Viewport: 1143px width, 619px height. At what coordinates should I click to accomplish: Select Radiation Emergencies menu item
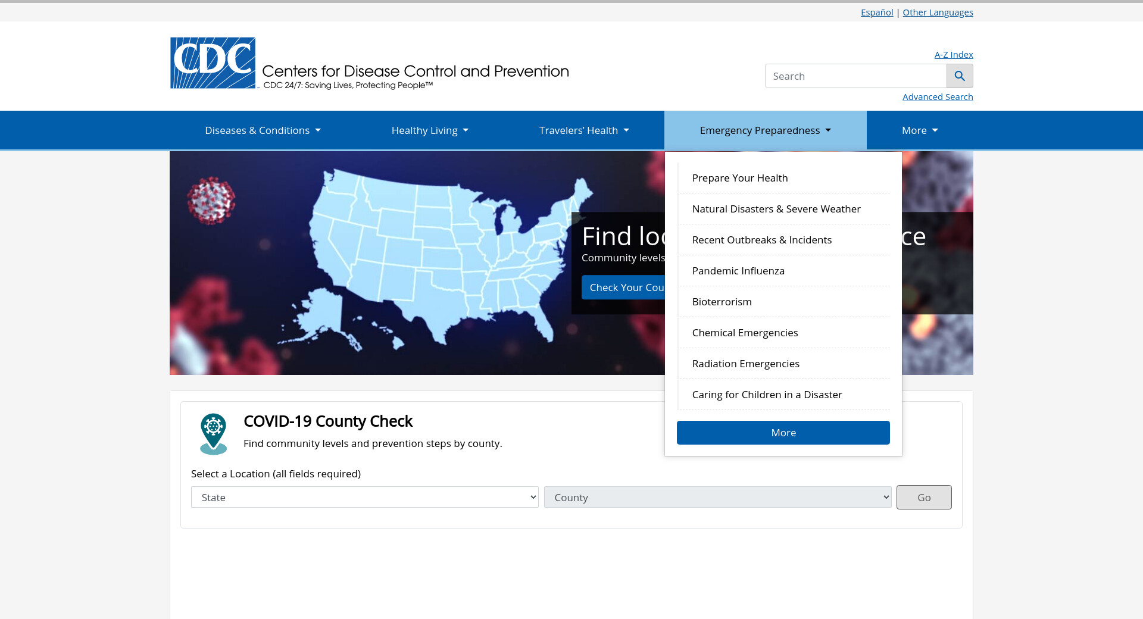tap(745, 364)
